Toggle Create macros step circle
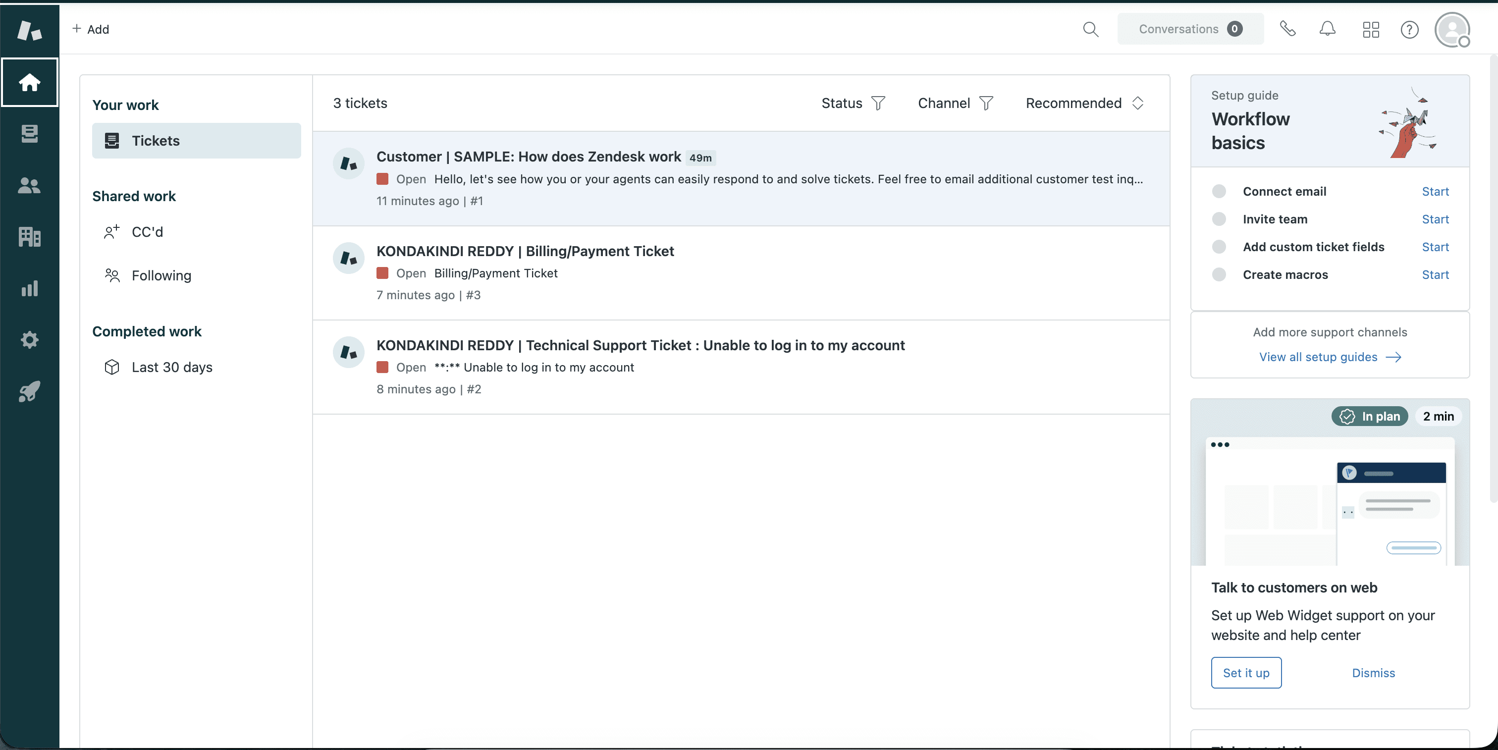This screenshot has width=1498, height=750. click(x=1219, y=274)
